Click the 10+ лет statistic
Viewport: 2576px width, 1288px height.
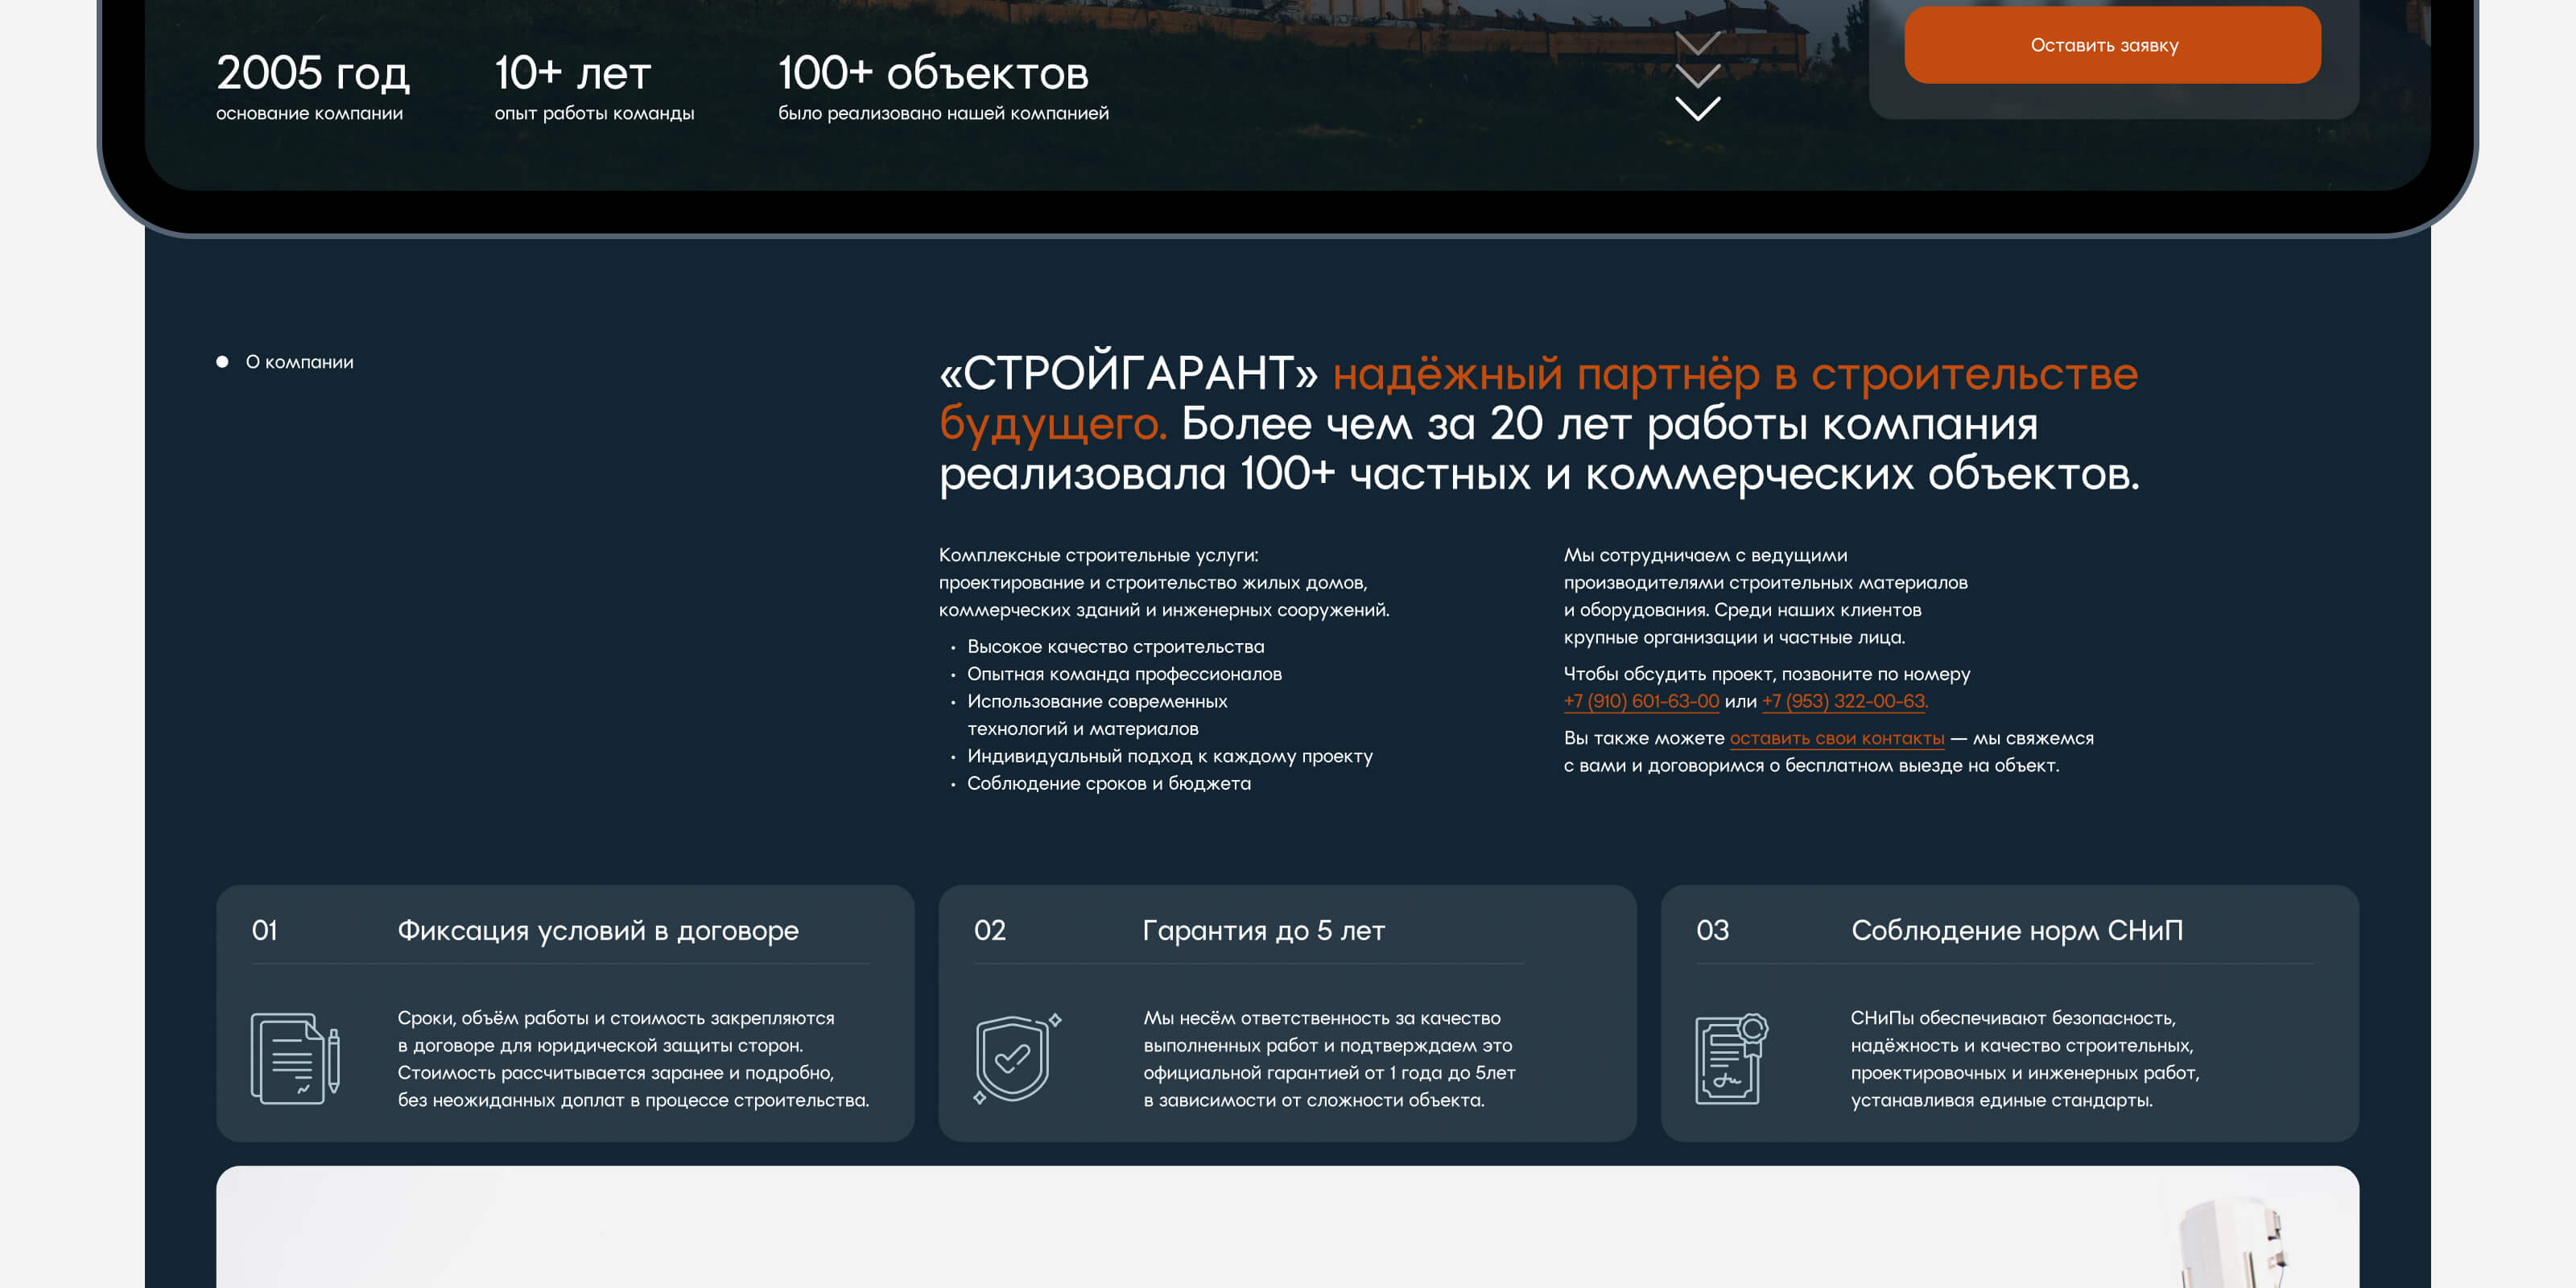(573, 73)
